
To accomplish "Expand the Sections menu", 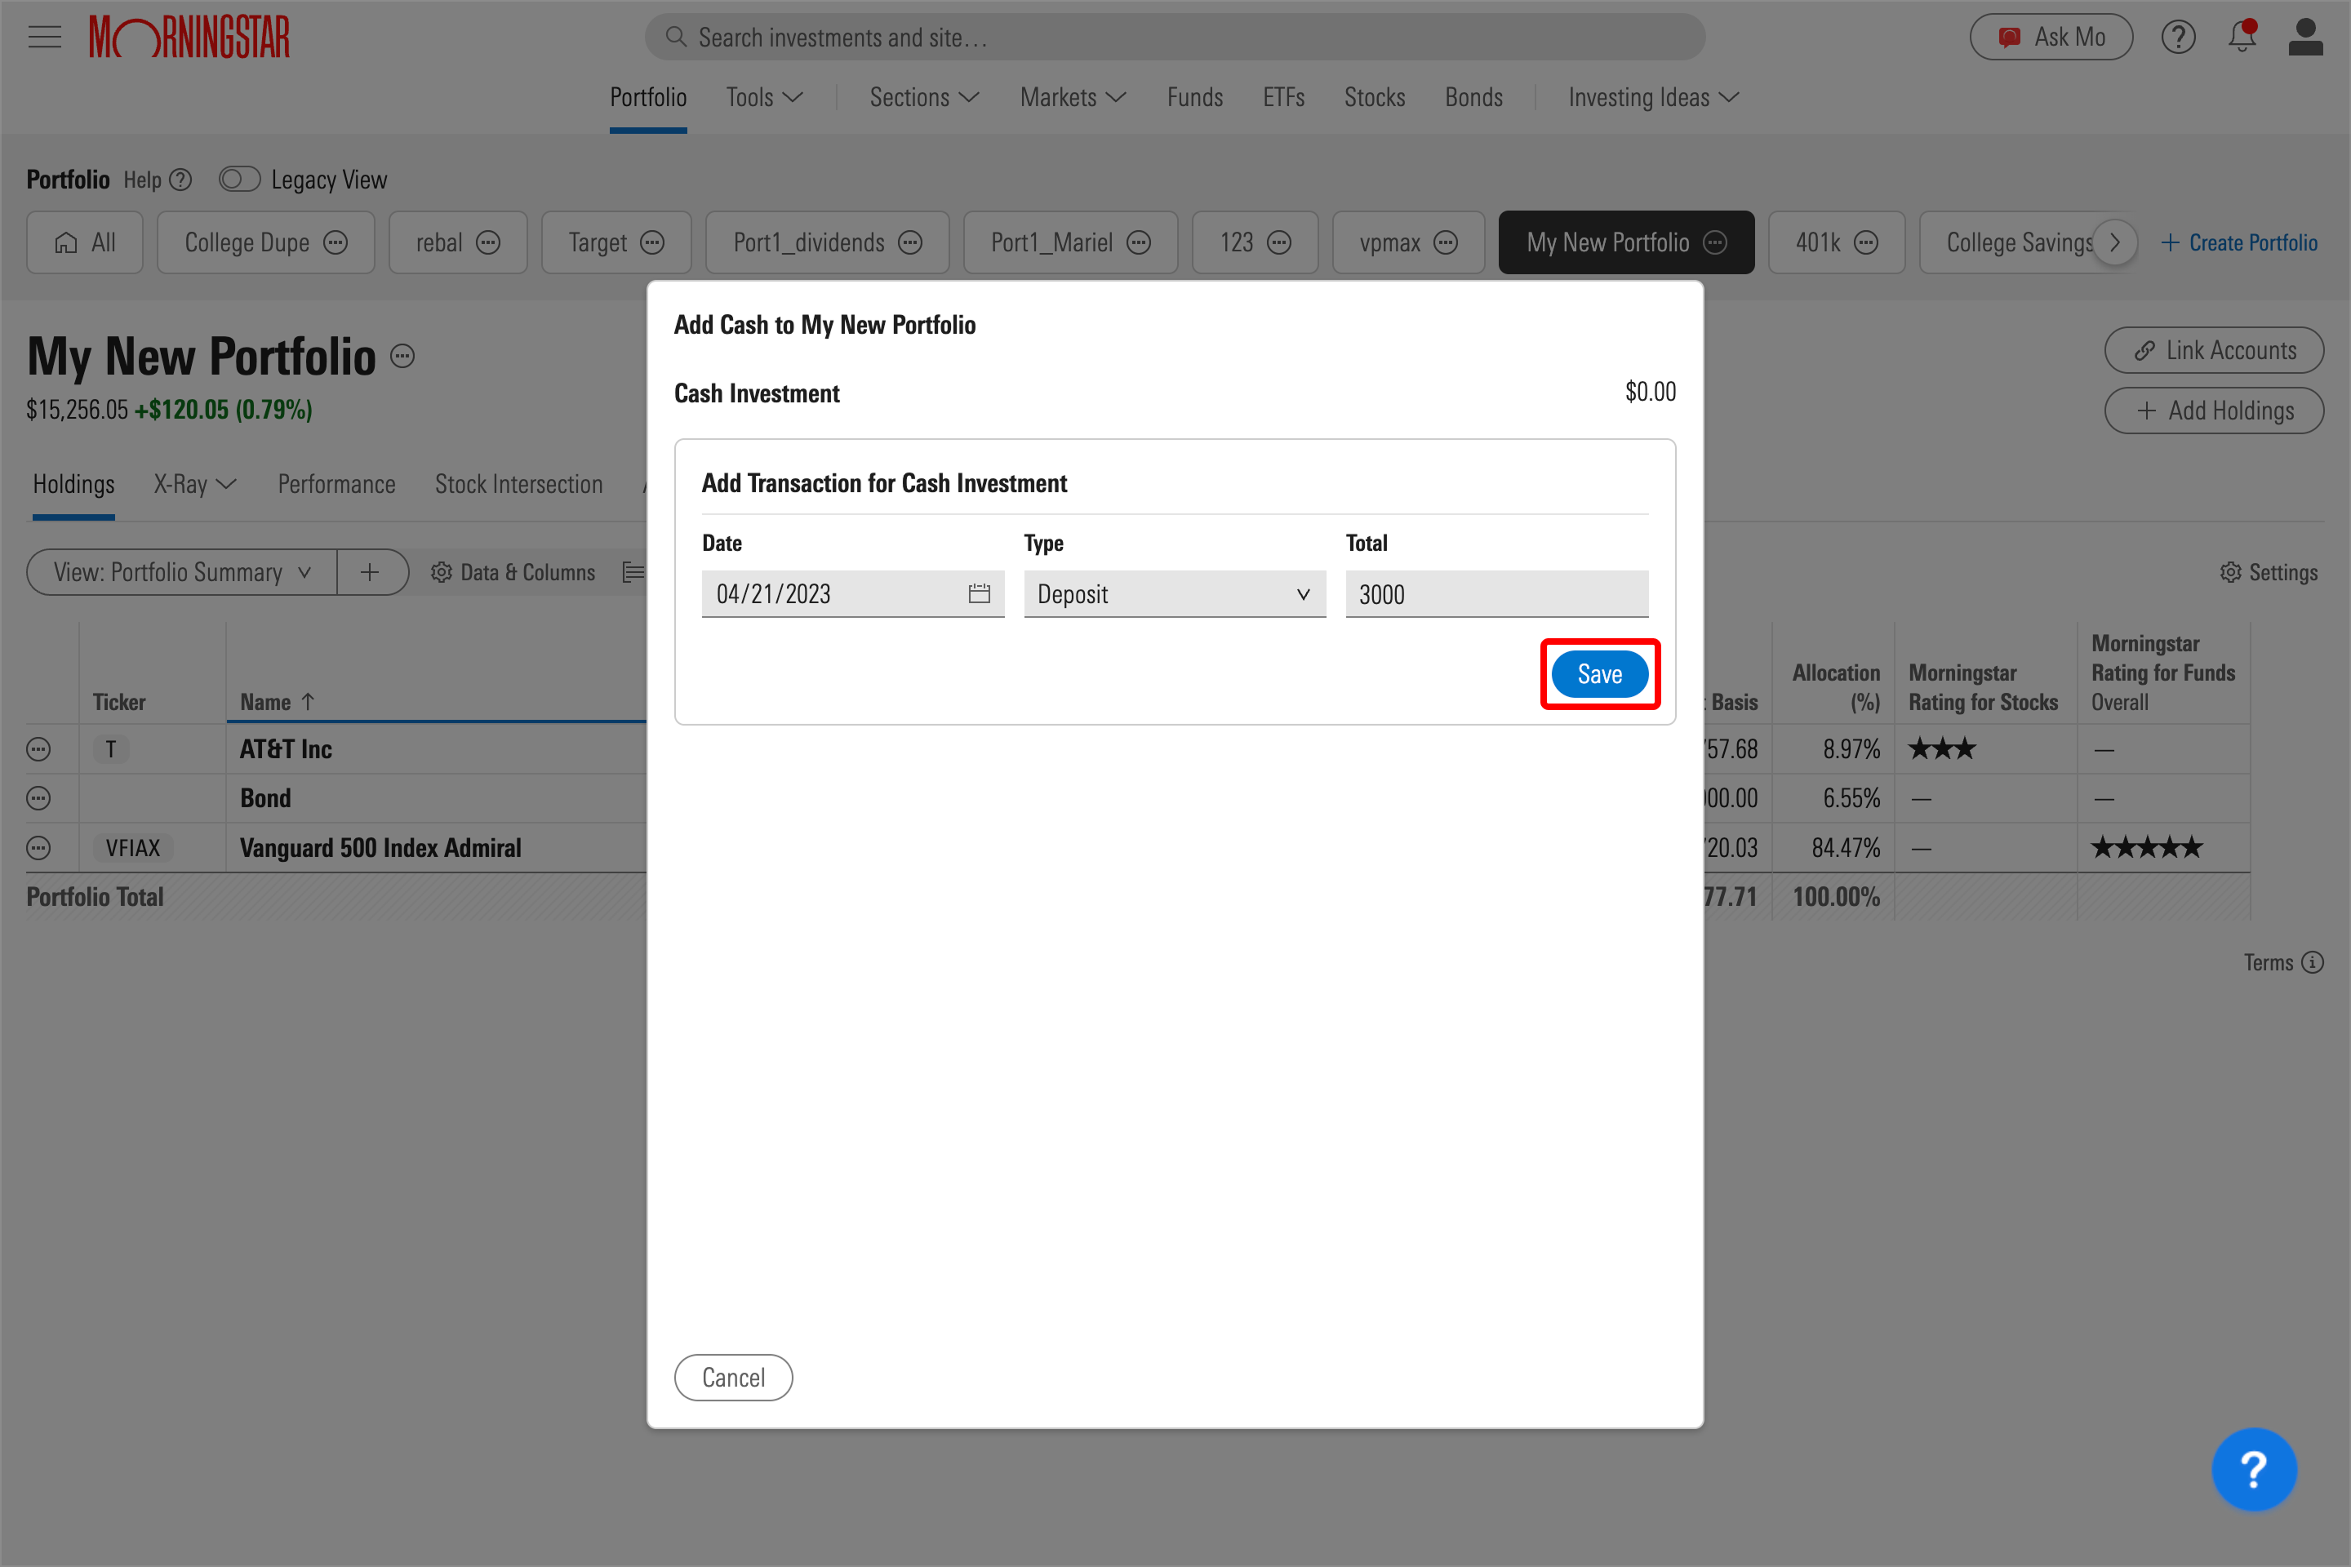I will click(925, 97).
